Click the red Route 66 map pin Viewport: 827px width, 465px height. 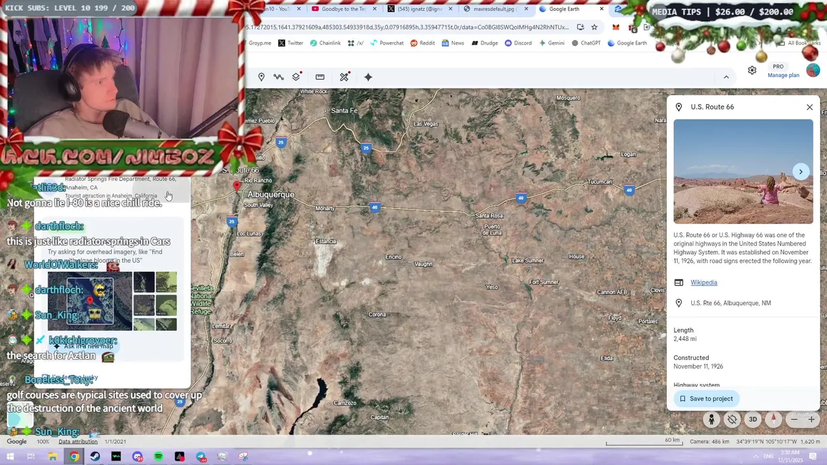click(236, 185)
